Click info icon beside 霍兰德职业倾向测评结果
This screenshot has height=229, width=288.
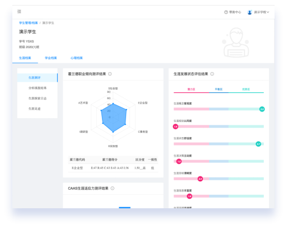pyautogui.click(x=110, y=74)
